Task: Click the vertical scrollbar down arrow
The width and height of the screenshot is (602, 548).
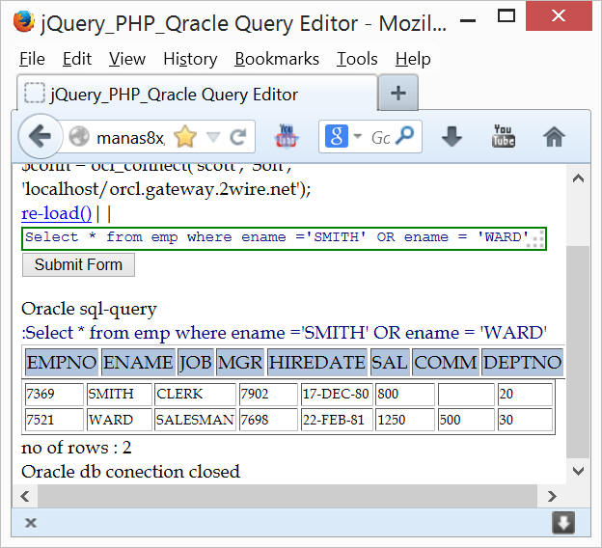Action: (577, 471)
